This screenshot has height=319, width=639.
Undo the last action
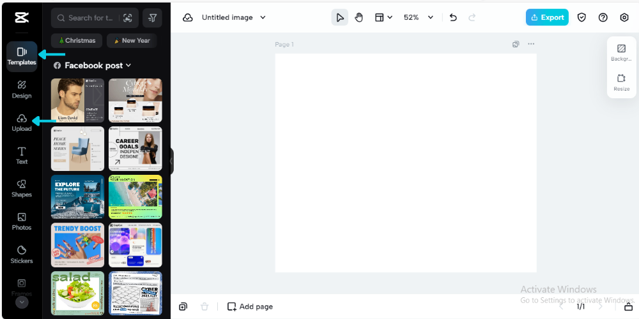[x=453, y=17]
